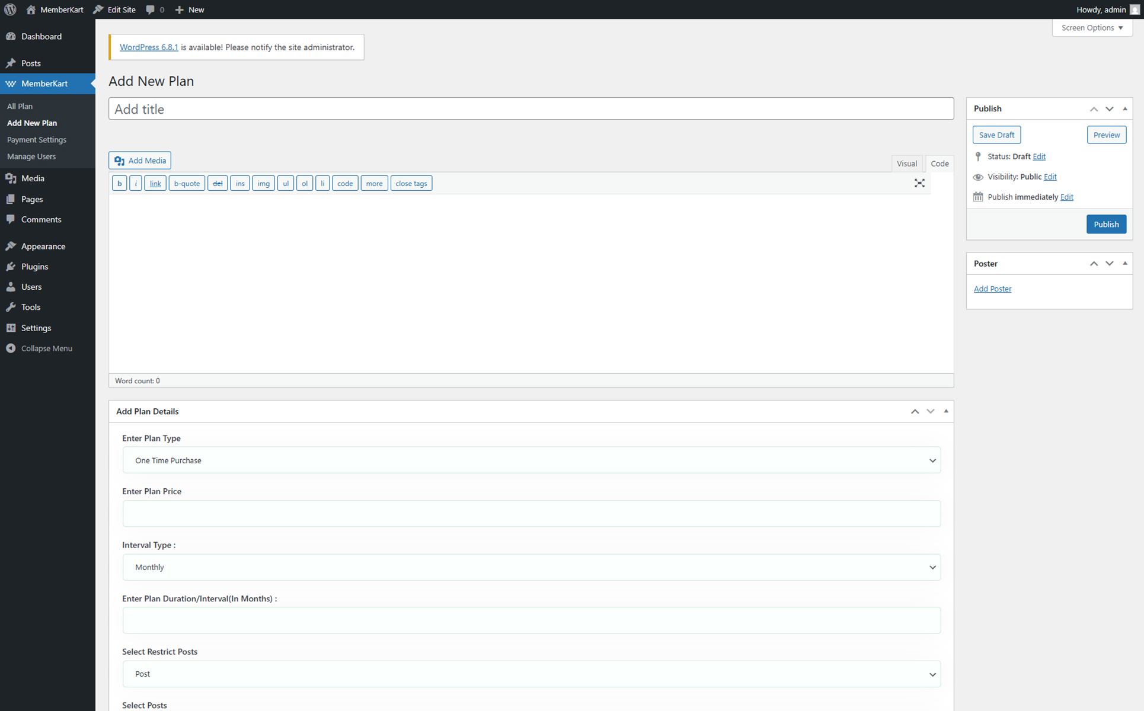The image size is (1144, 711).
Task: Click the Add Poster link
Action: pyautogui.click(x=992, y=289)
